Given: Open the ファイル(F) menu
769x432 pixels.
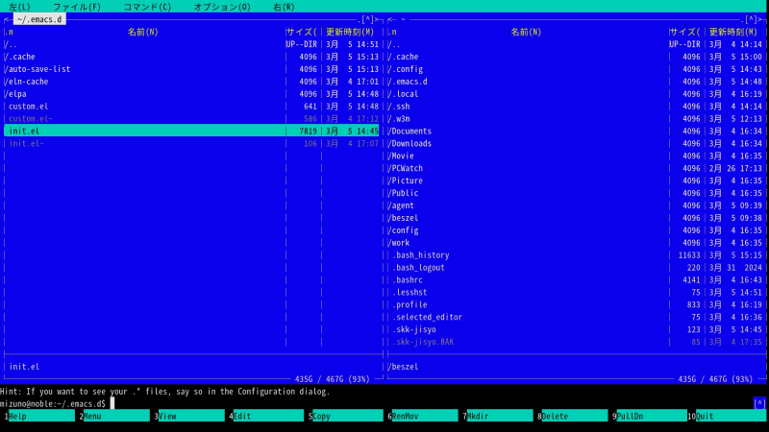Looking at the screenshot, I should (x=77, y=7).
